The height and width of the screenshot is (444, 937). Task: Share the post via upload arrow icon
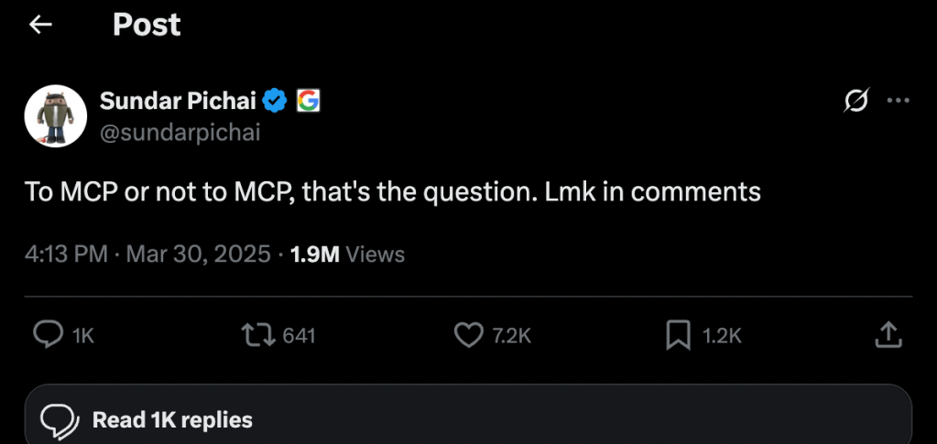887,336
